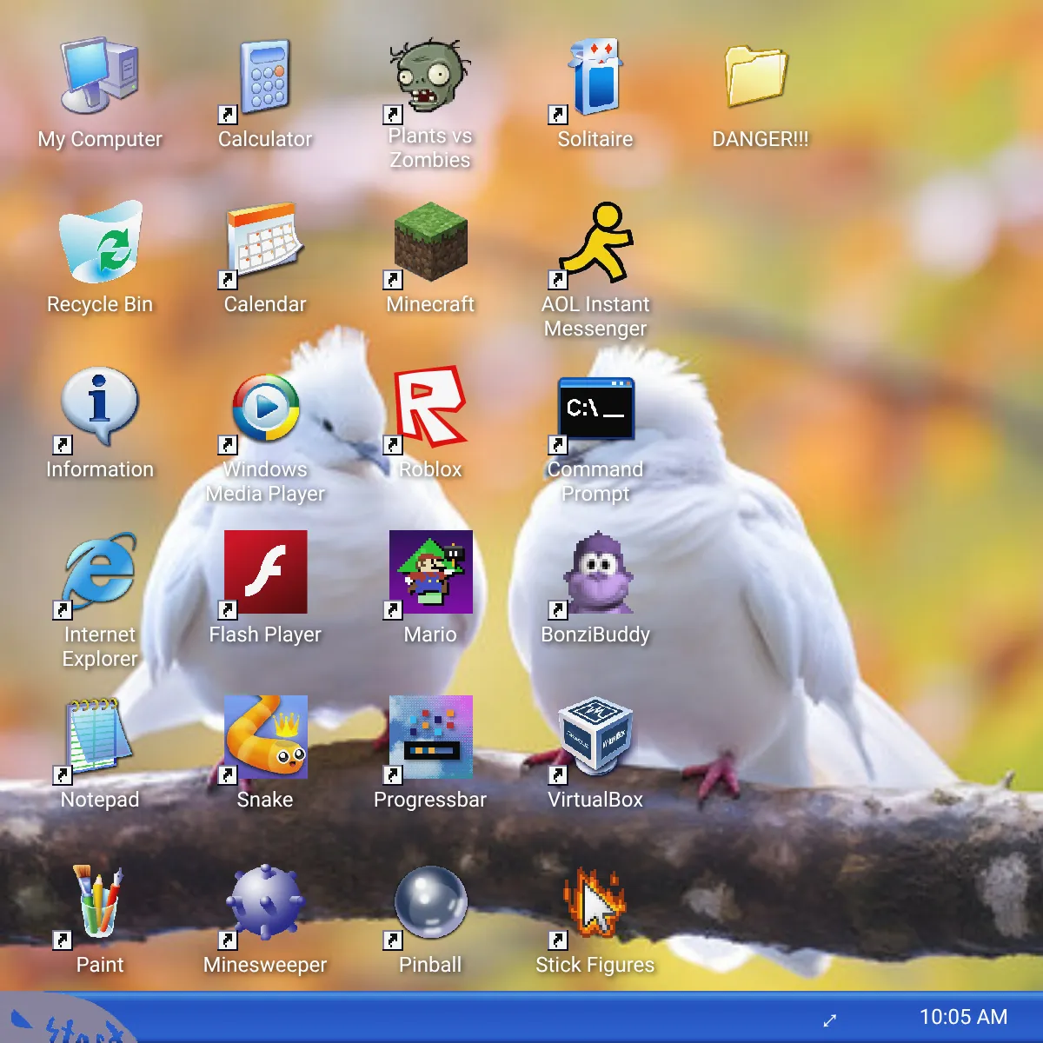The image size is (1043, 1043).
Task: Open the Paint shortcut
Action: coord(100,902)
